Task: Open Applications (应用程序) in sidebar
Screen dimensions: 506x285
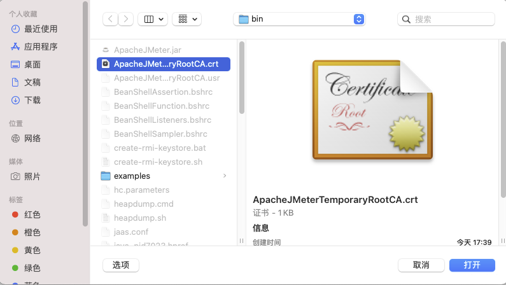Action: pyautogui.click(x=34, y=46)
